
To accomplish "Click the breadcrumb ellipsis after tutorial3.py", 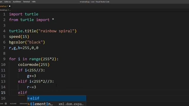I will point(10,10).
